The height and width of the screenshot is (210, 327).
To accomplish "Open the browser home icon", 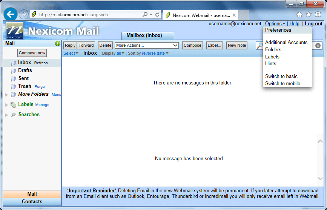I will point(299,15).
